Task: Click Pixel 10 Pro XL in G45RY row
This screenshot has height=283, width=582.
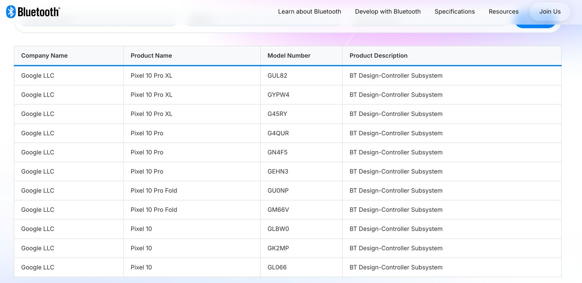Action: 151,114
